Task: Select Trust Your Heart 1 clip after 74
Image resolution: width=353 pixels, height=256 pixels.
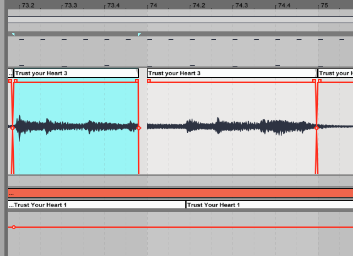Action: click(x=269, y=205)
